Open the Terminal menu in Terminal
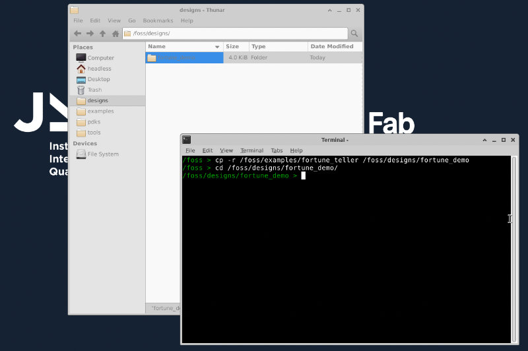This screenshot has width=528, height=351. point(252,150)
